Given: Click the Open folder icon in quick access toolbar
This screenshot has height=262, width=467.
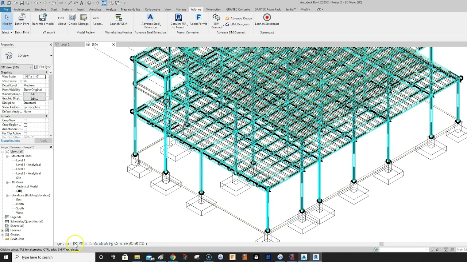Looking at the screenshot, I should coord(16,3).
